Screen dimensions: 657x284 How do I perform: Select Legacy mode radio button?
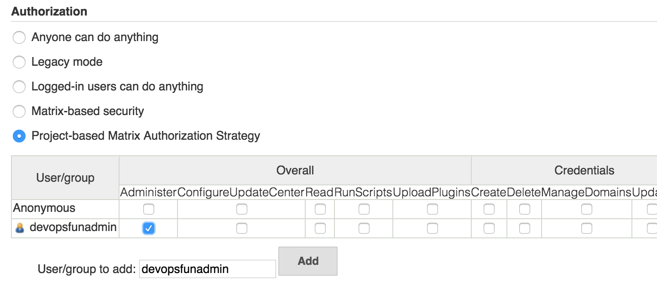tap(19, 62)
